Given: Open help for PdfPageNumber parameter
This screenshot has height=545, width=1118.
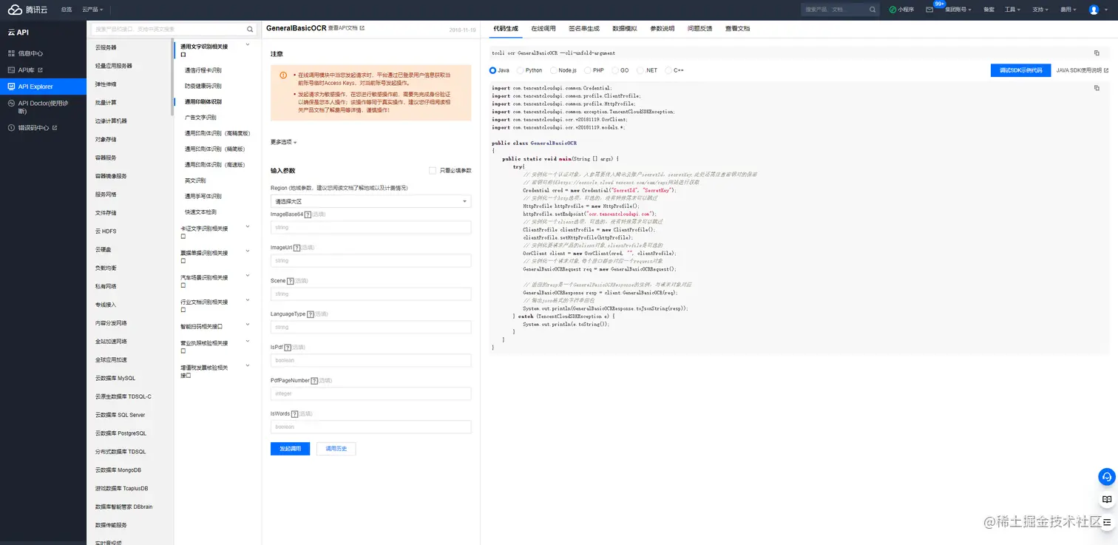Looking at the screenshot, I should pyautogui.click(x=315, y=380).
